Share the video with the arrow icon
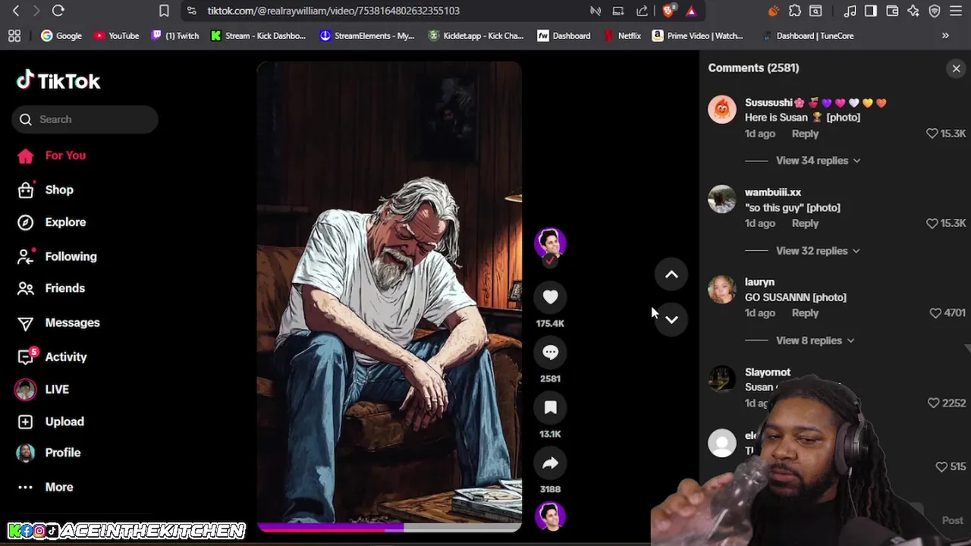Image resolution: width=971 pixels, height=546 pixels. pos(550,463)
